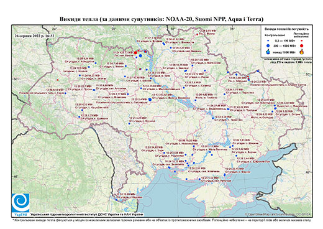Click the УкрГМІ spiral logo
The image size is (323, 229).
click(x=20, y=203)
